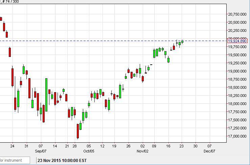Click the bar counter text 74 / 300
This screenshot has height=165, width=250.
[11, 2]
